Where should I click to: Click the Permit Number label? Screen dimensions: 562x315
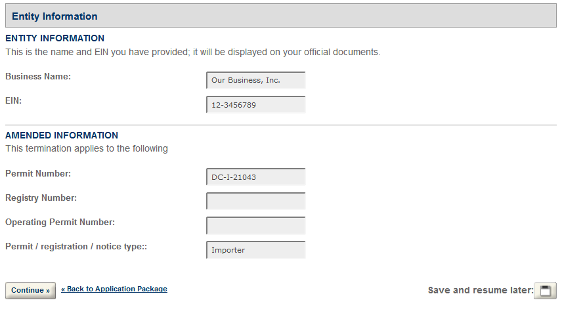tap(38, 174)
